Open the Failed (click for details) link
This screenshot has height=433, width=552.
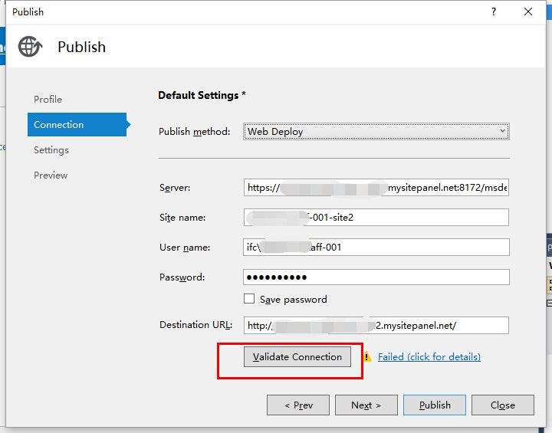click(429, 356)
